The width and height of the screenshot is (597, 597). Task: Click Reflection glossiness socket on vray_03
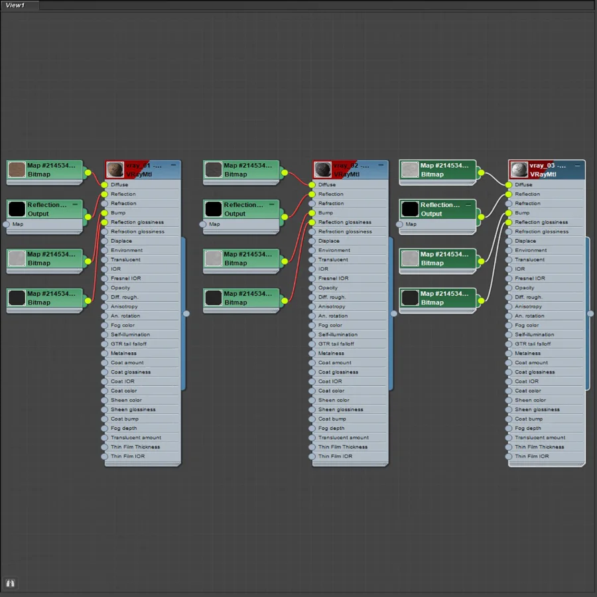(x=508, y=222)
